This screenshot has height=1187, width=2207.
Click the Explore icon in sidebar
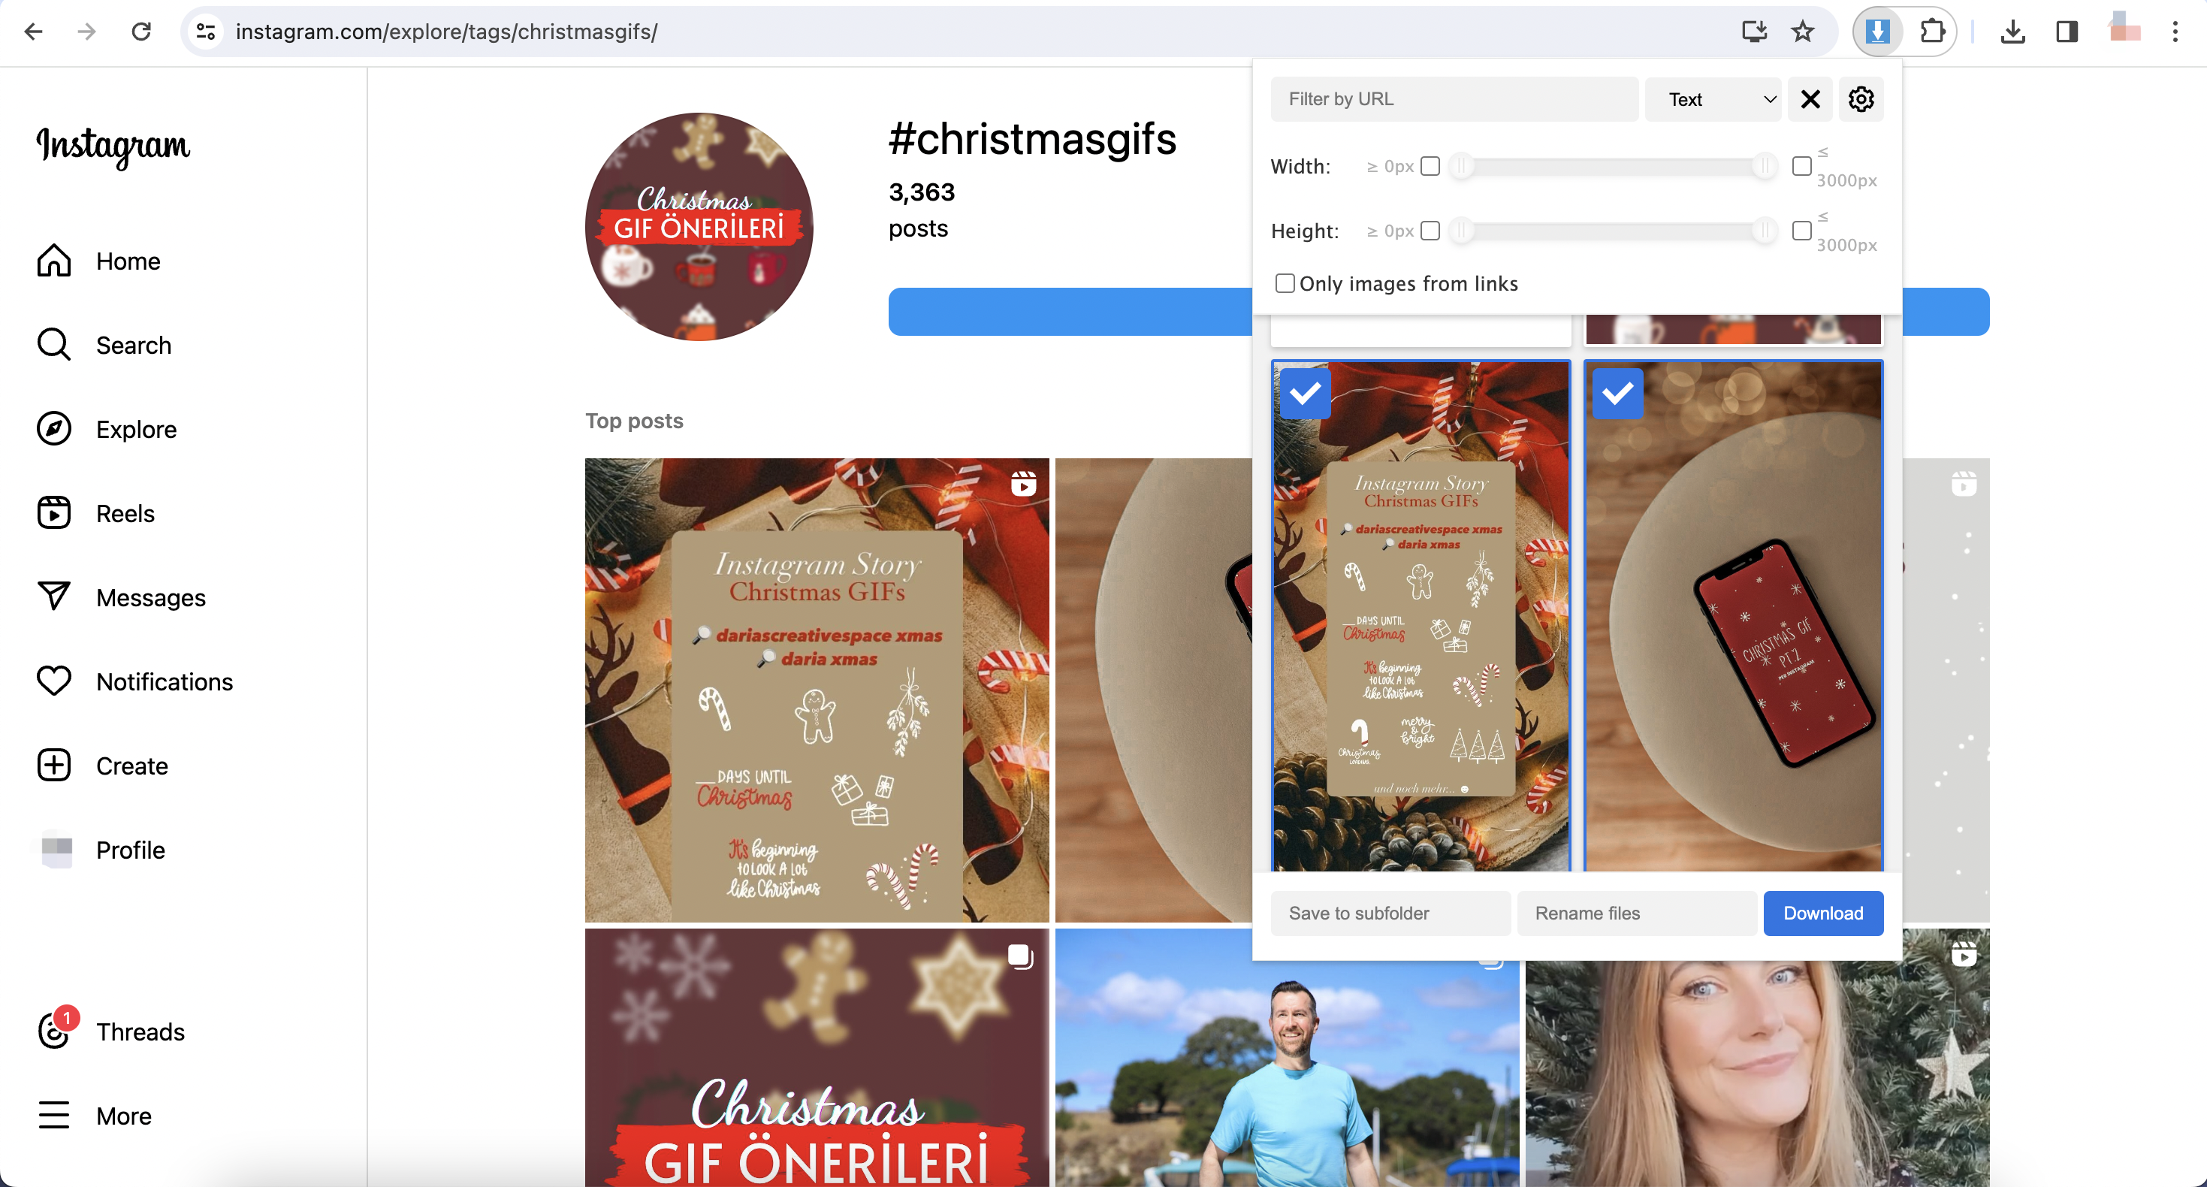pyautogui.click(x=54, y=428)
